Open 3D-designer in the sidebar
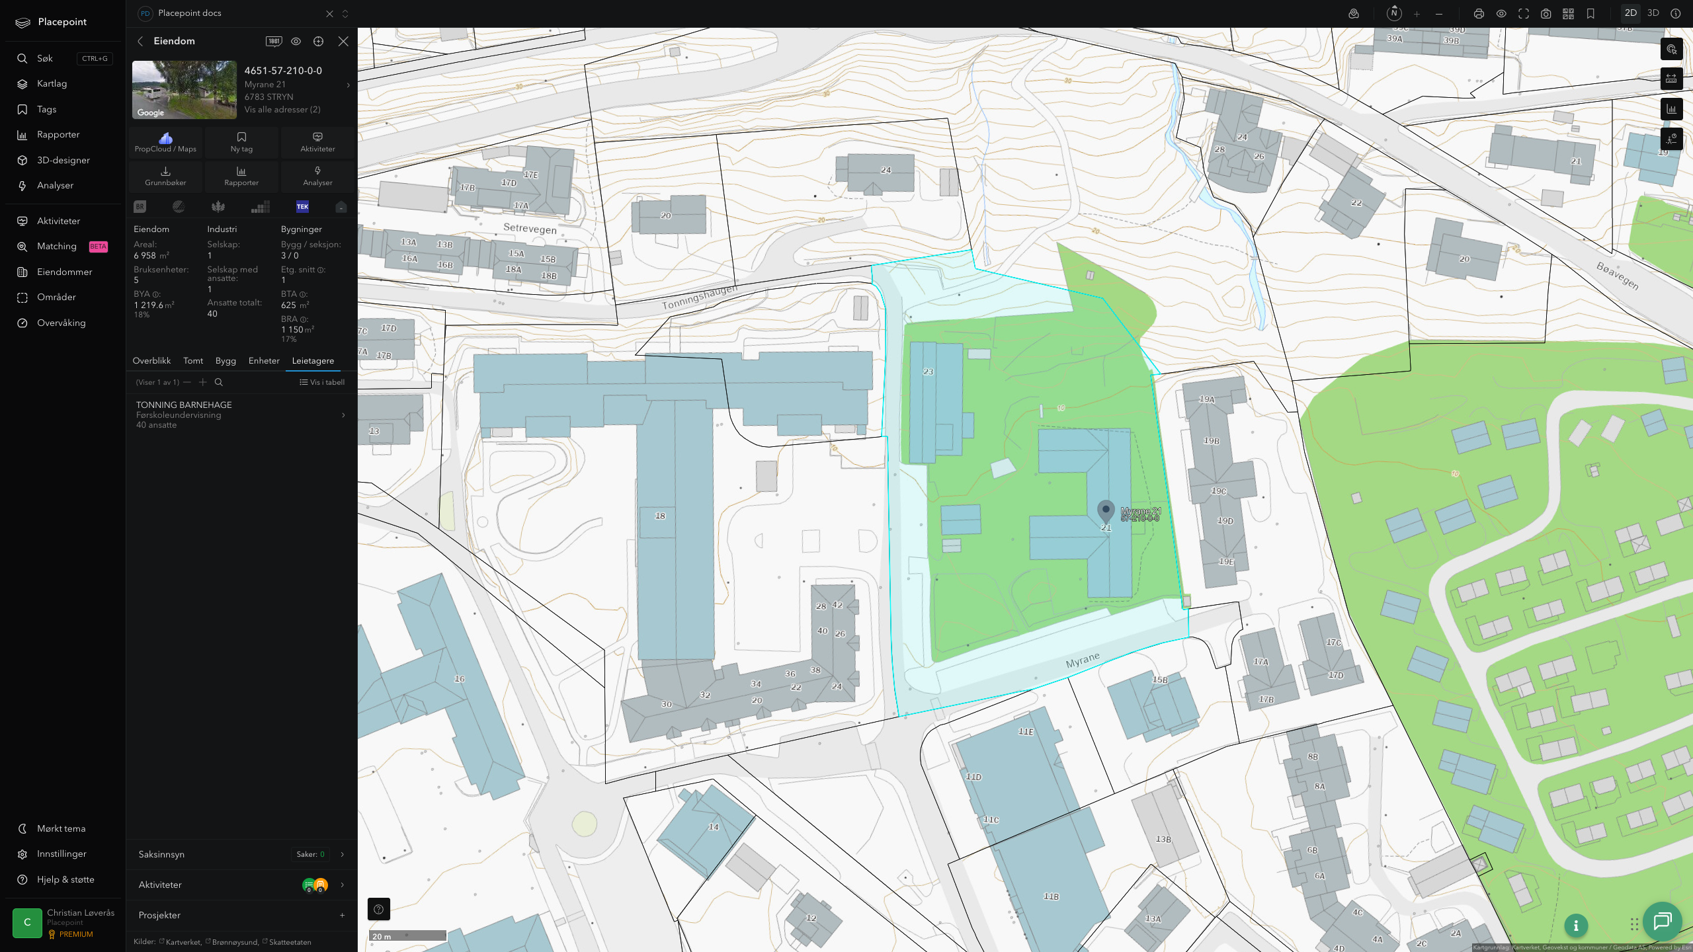 click(x=63, y=160)
